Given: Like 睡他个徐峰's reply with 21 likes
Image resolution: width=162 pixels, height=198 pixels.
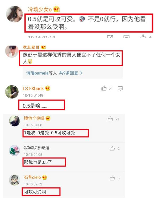Looking at the screenshot, I should point(110,119).
